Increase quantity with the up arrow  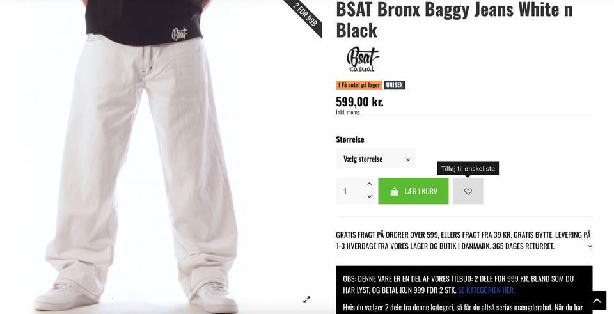click(369, 184)
